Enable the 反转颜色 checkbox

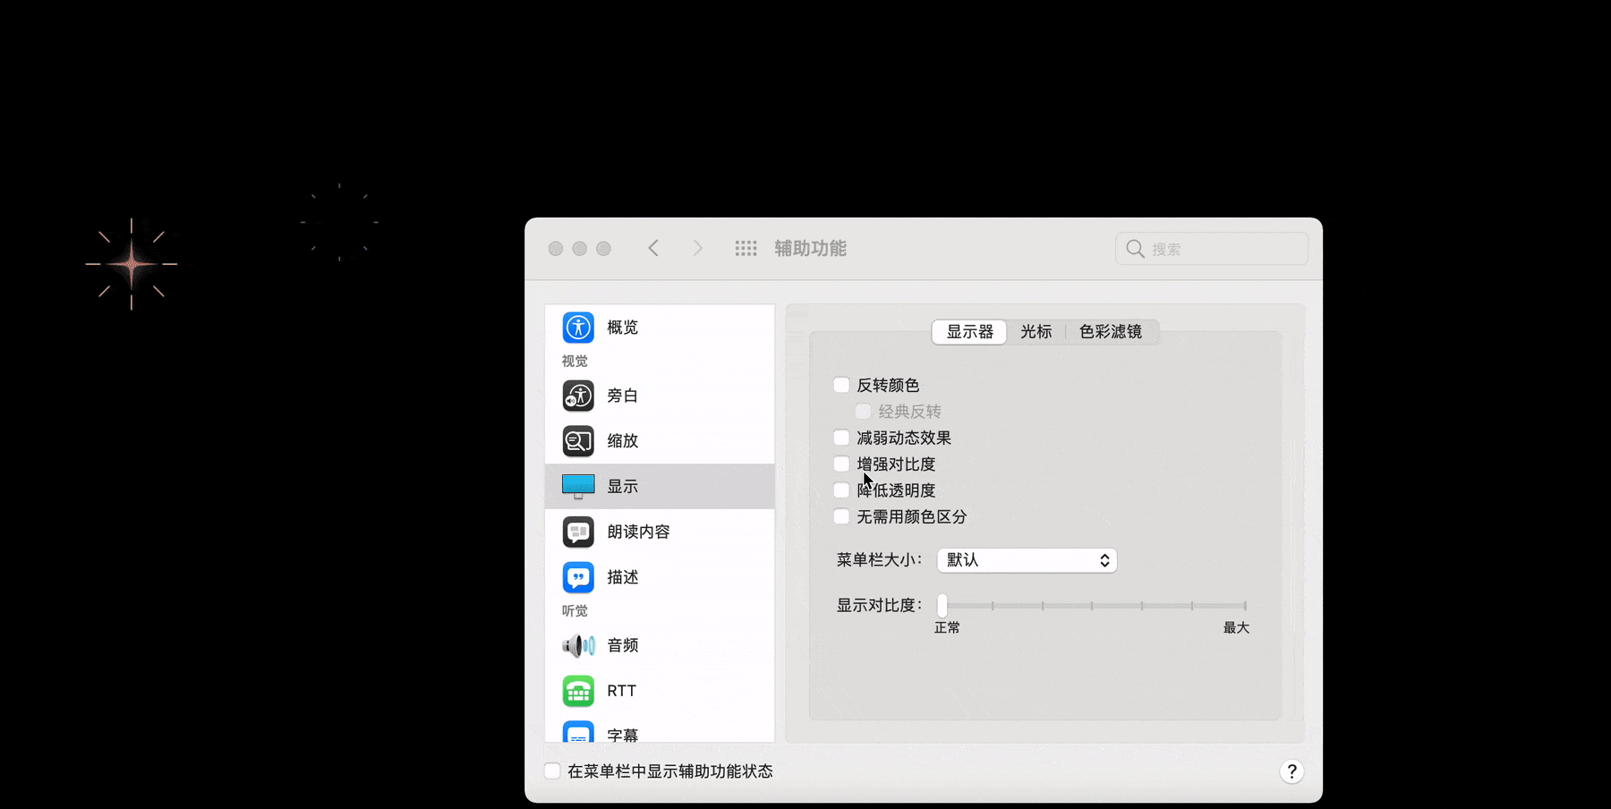(x=841, y=385)
